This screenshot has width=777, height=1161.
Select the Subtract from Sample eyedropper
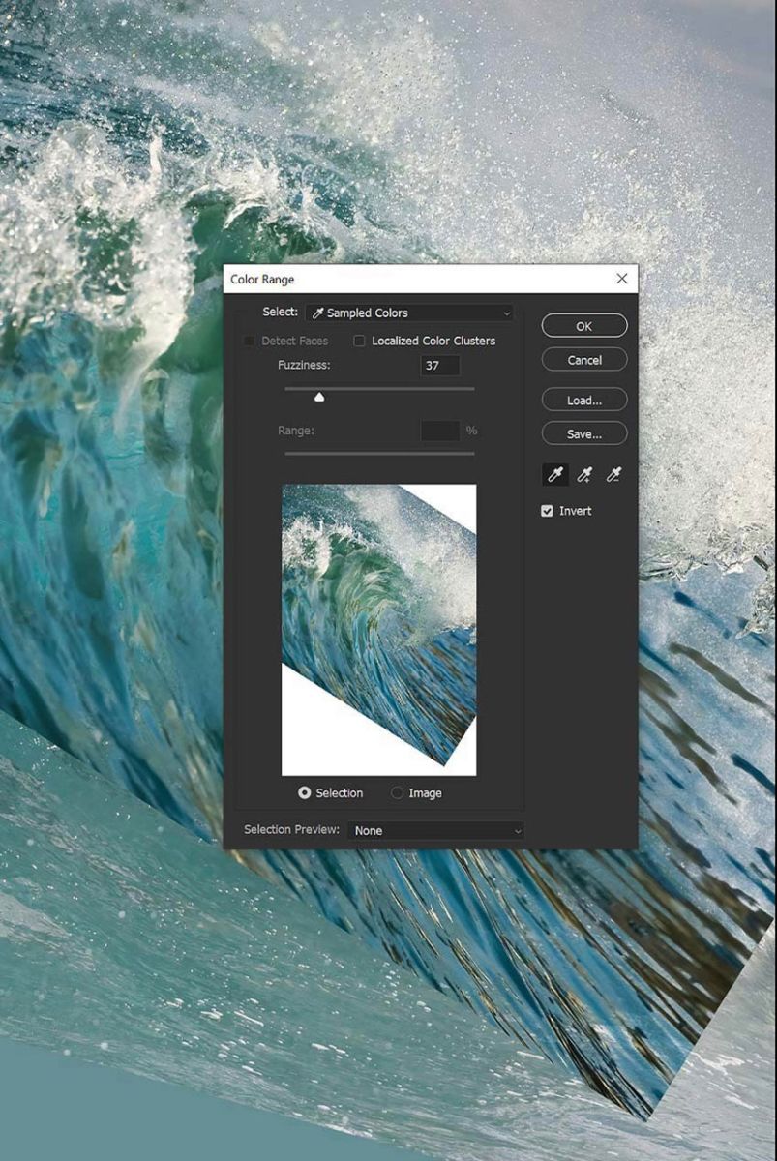613,474
